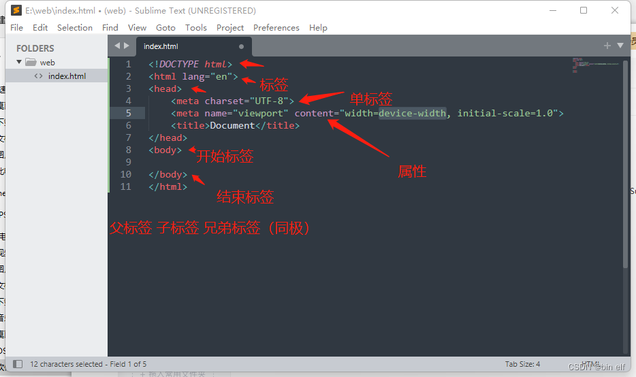Click the vertical editor scrollbar
The height and width of the screenshot is (377, 636).
tap(626, 164)
